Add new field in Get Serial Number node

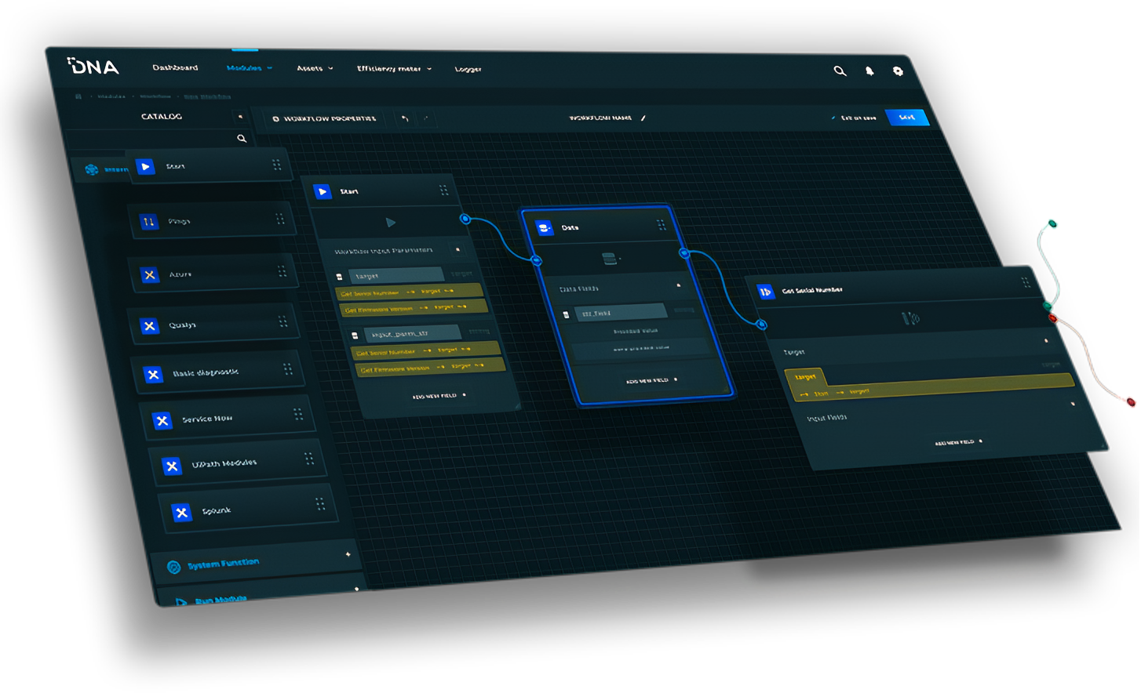click(958, 442)
